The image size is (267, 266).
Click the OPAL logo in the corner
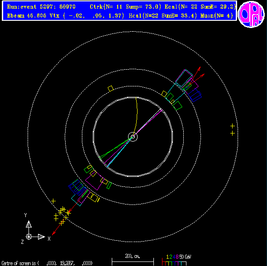251,14
